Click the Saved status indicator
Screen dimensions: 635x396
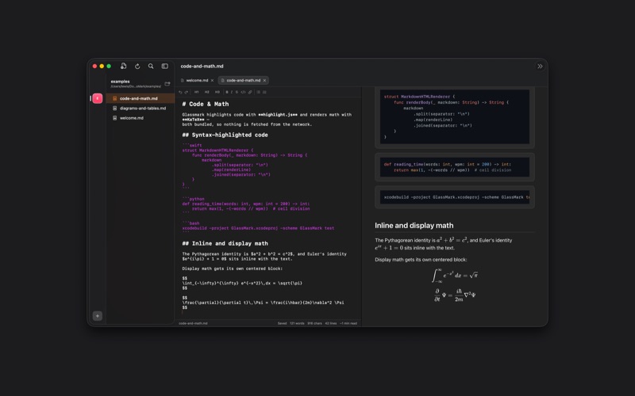[x=283, y=323]
